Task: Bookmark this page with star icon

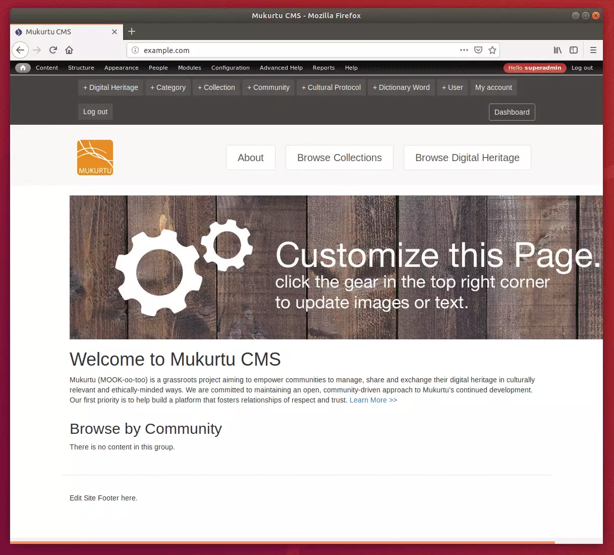Action: coord(492,50)
